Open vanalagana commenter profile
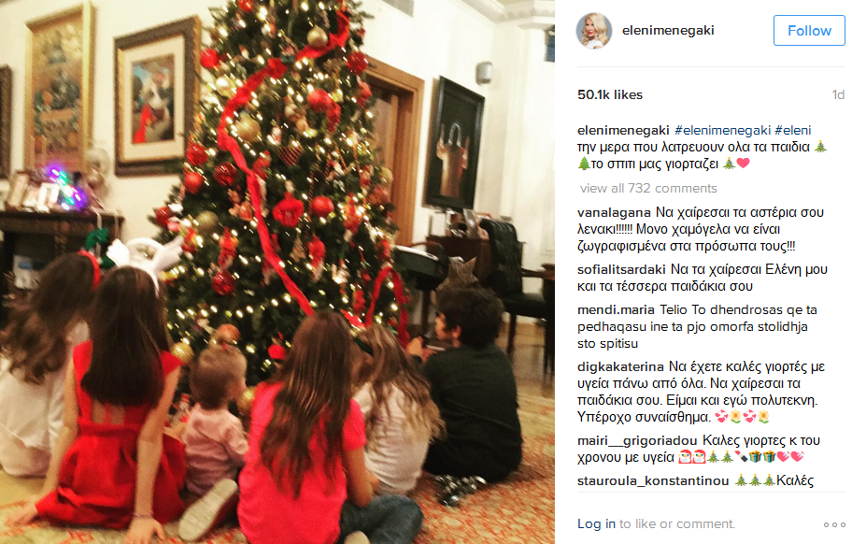The image size is (852, 544). (x=614, y=212)
